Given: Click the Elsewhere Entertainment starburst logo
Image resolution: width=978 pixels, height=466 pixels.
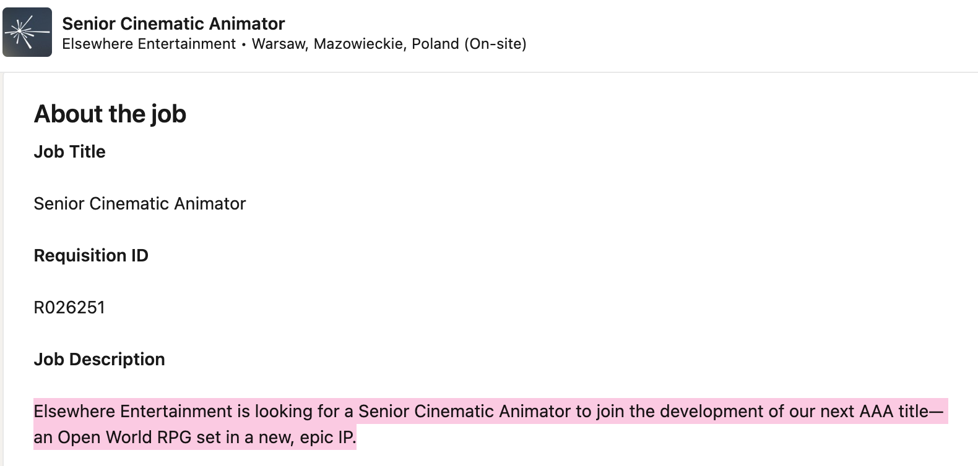Looking at the screenshot, I should (x=27, y=32).
